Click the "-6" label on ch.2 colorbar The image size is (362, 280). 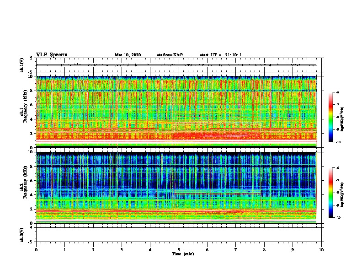pyautogui.click(x=337, y=168)
